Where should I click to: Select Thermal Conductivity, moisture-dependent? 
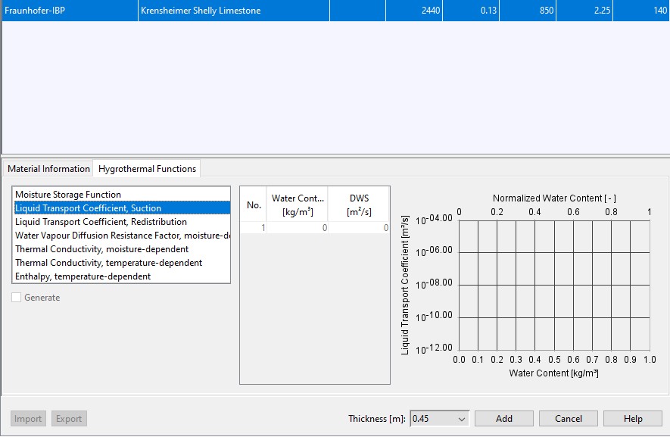pos(122,249)
